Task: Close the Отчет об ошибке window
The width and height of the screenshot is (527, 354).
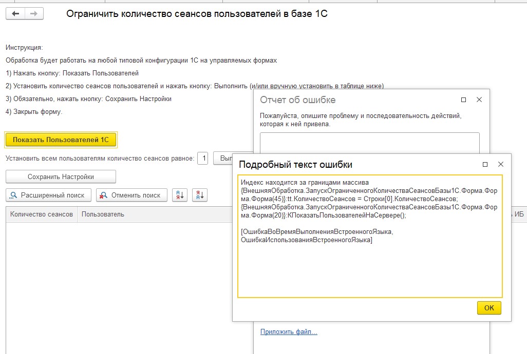Action: click(479, 100)
